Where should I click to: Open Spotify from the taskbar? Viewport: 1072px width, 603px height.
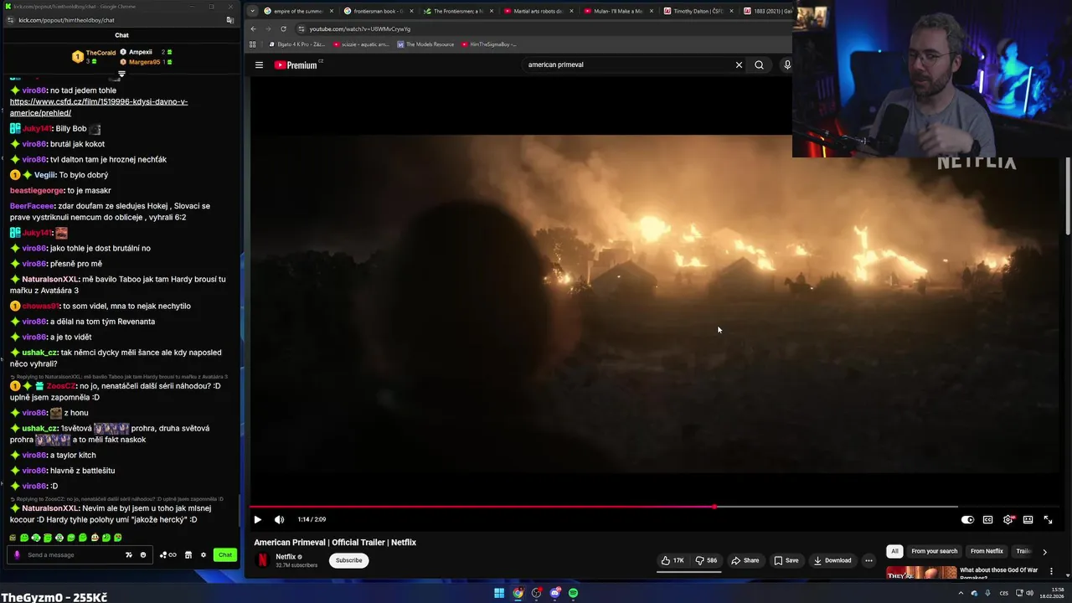[573, 593]
